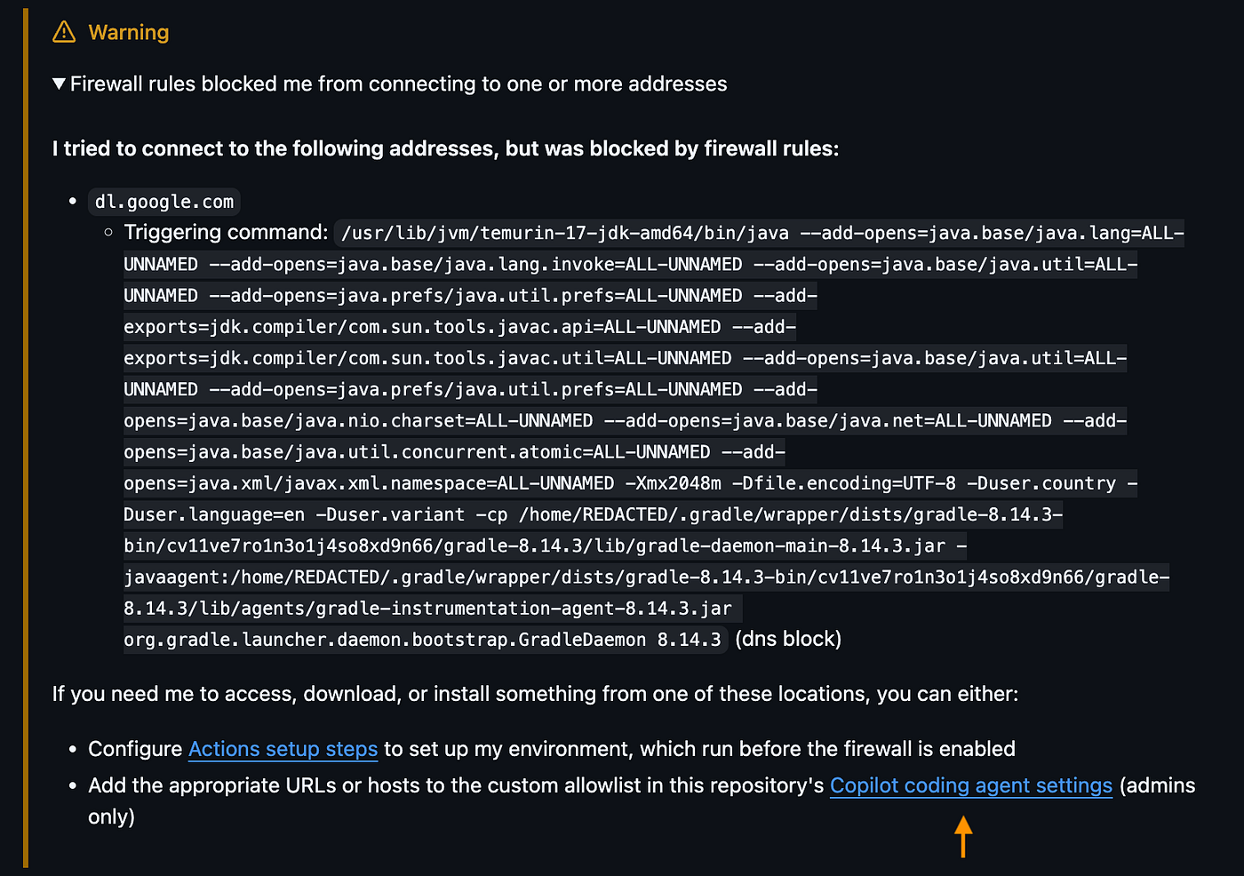Screen dimensions: 1244x876
Task: Click the '(admins only)' note text
Action: (x=642, y=800)
